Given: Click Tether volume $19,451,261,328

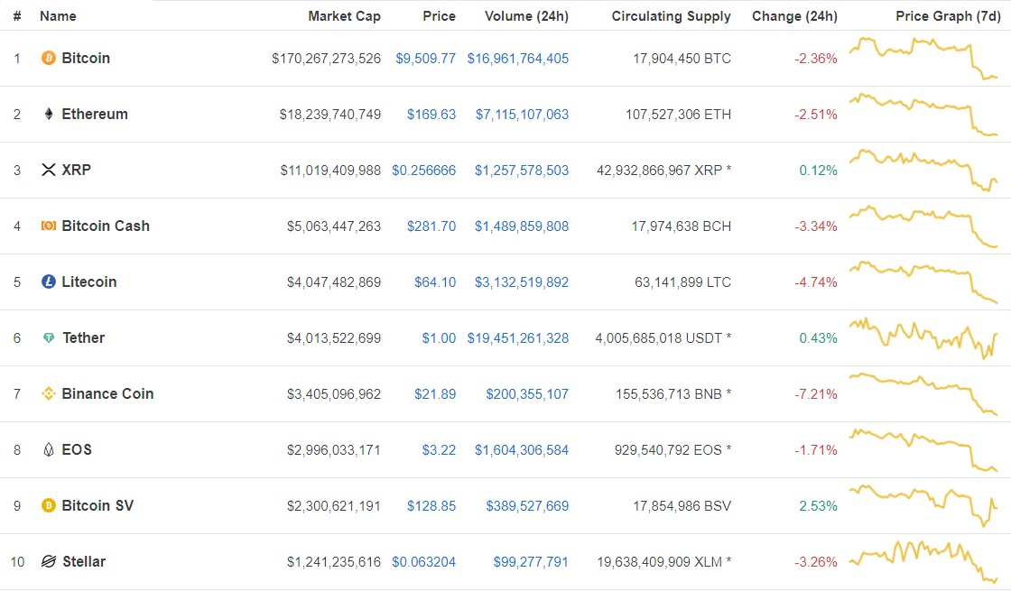Looking at the screenshot, I should click(518, 338).
